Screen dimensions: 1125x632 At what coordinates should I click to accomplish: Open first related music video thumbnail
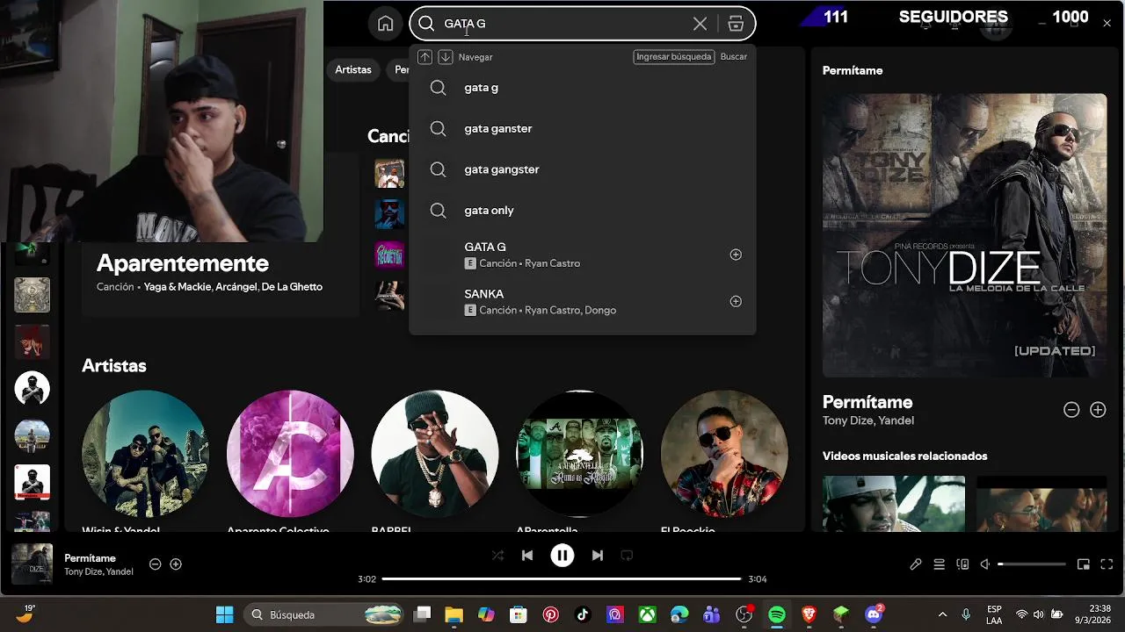[x=894, y=504]
